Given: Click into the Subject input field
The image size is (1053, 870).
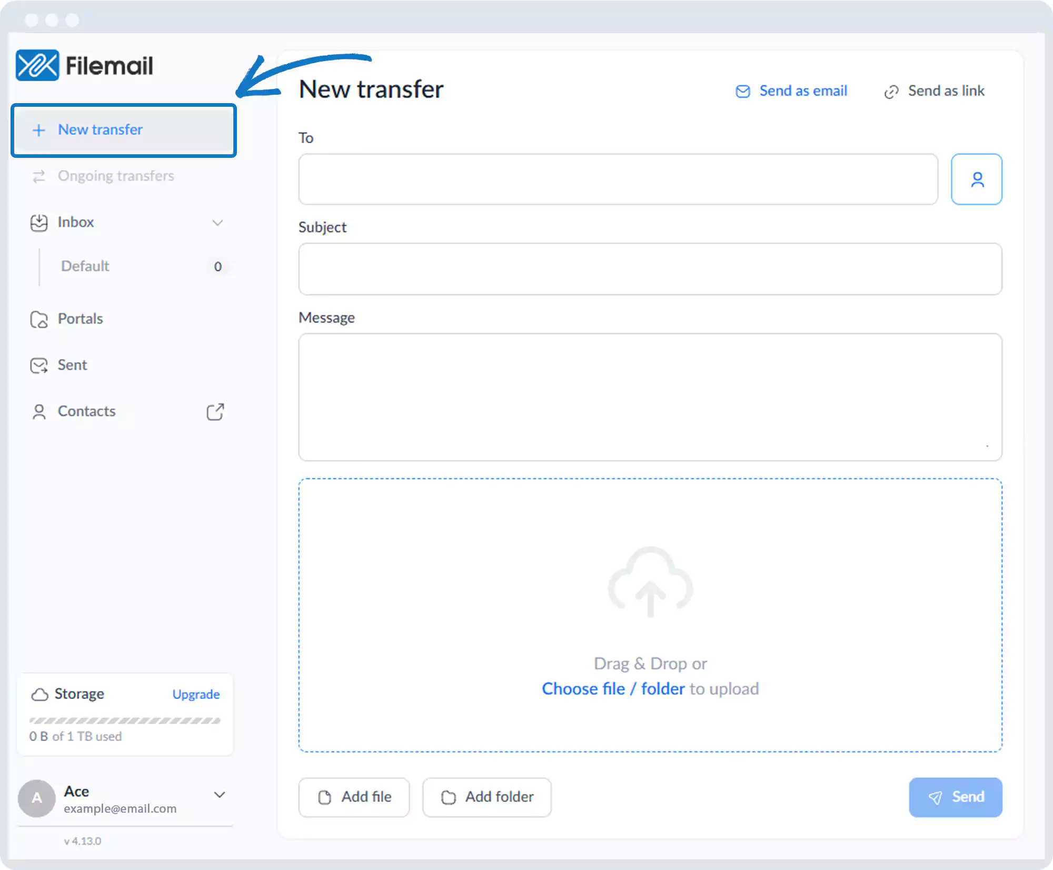Looking at the screenshot, I should pos(650,269).
